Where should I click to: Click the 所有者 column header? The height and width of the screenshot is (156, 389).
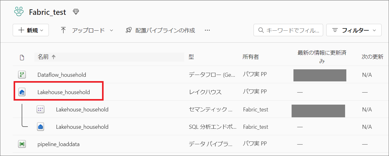[x=250, y=57]
